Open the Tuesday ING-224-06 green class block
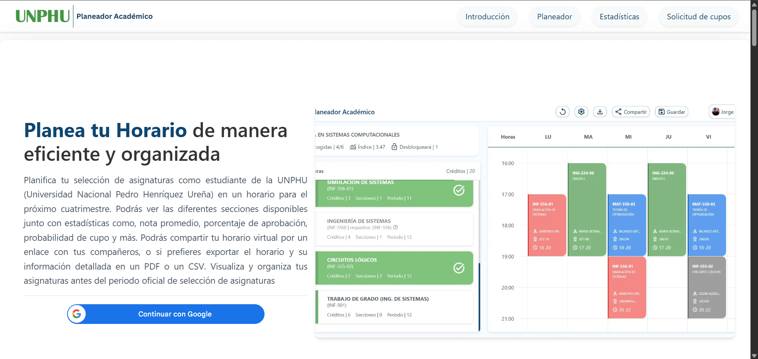The width and height of the screenshot is (758, 359). [x=587, y=210]
